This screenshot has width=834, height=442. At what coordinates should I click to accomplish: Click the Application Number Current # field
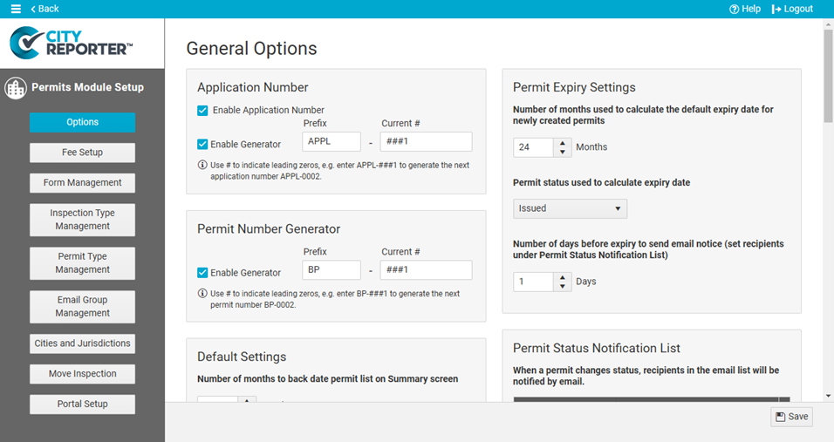click(426, 141)
